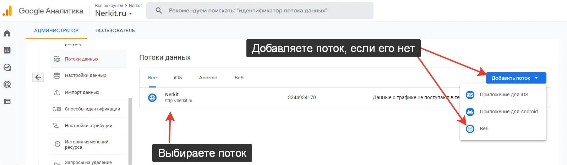Screen dimensions: 567x165
Task: Click the globe icon of Nerkit stream
Action: [x=152, y=98]
